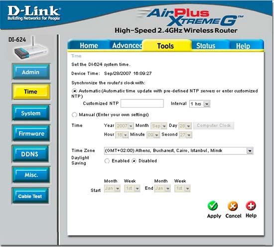Open the Second dropdown
Viewport: 274px width, 247px height.
tap(185, 135)
